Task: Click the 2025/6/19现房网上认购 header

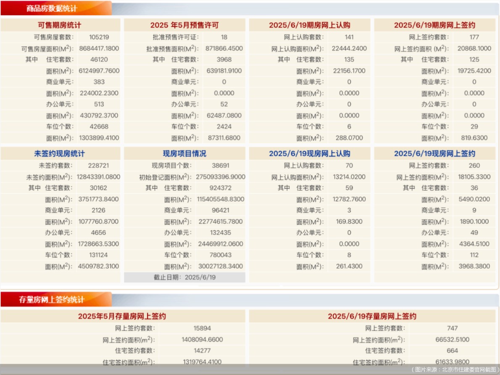Action: pyautogui.click(x=310, y=153)
